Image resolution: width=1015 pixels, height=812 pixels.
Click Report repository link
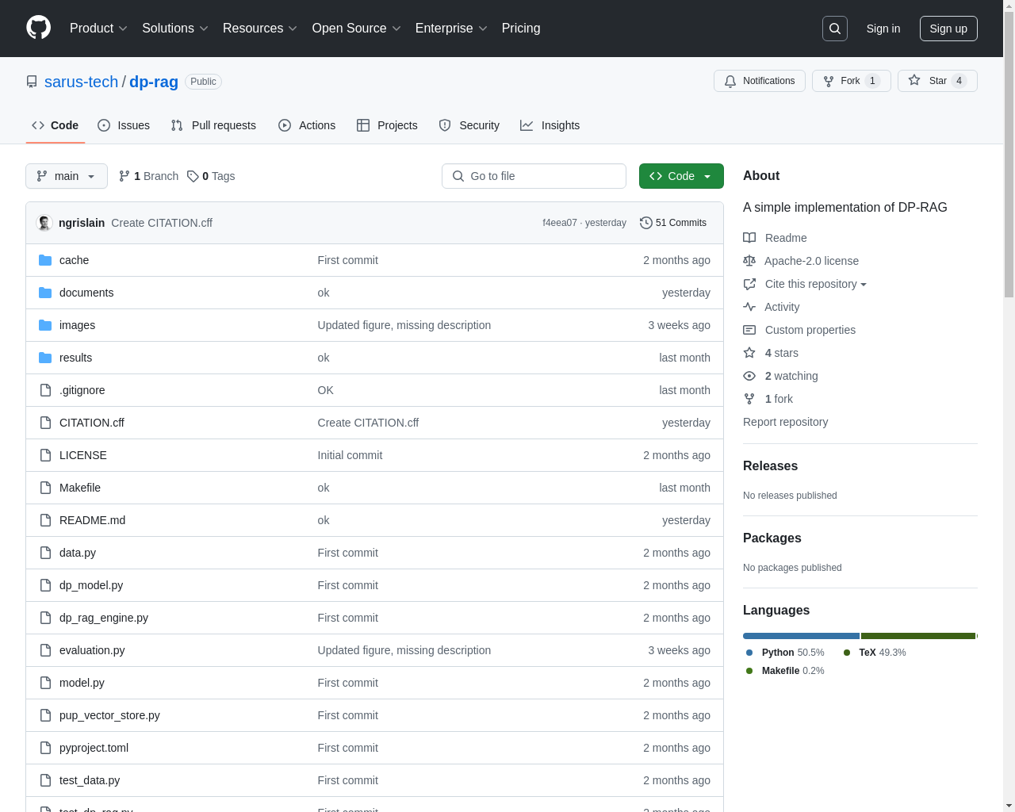[x=785, y=422]
